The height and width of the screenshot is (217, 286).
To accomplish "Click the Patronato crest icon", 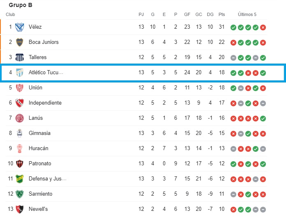I will [x=19, y=164].
